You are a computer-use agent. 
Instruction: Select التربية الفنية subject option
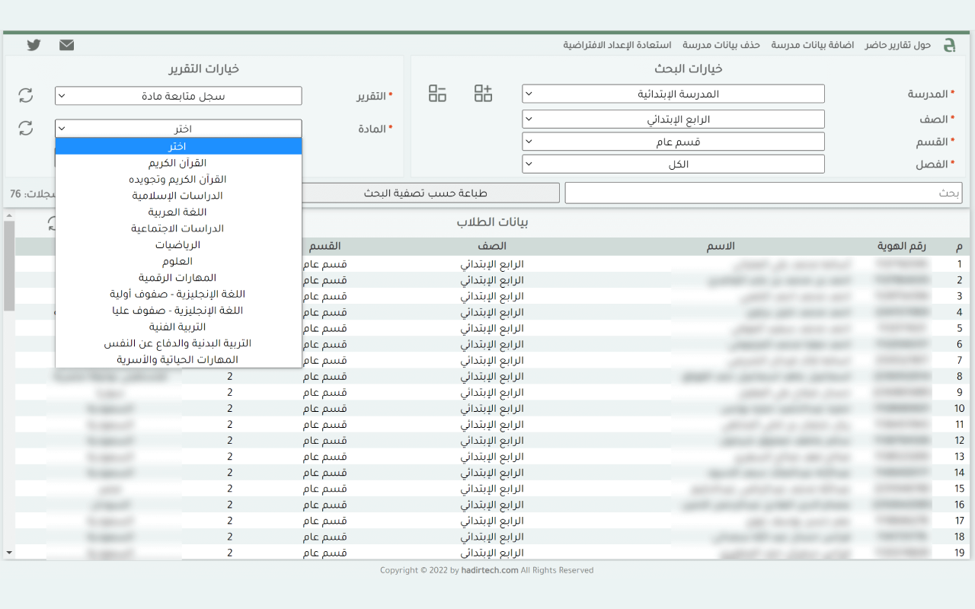(178, 327)
